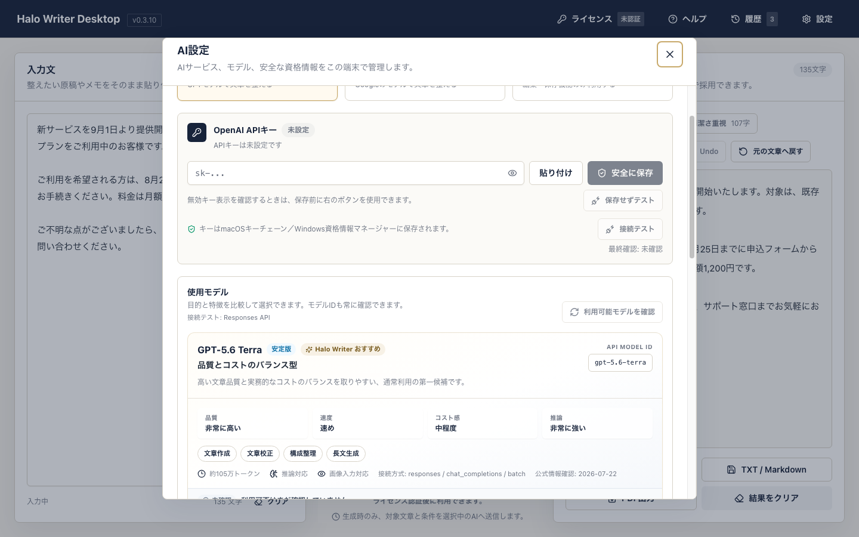Click 利用可能モデルを確認 refresh button

tap(612, 312)
